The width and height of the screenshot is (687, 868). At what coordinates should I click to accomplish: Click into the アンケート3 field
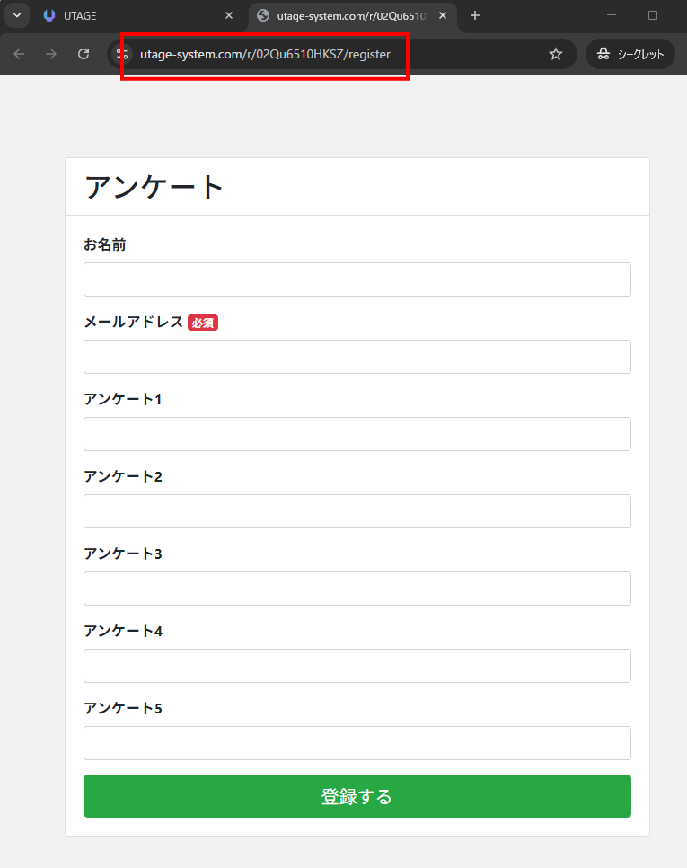point(357,589)
